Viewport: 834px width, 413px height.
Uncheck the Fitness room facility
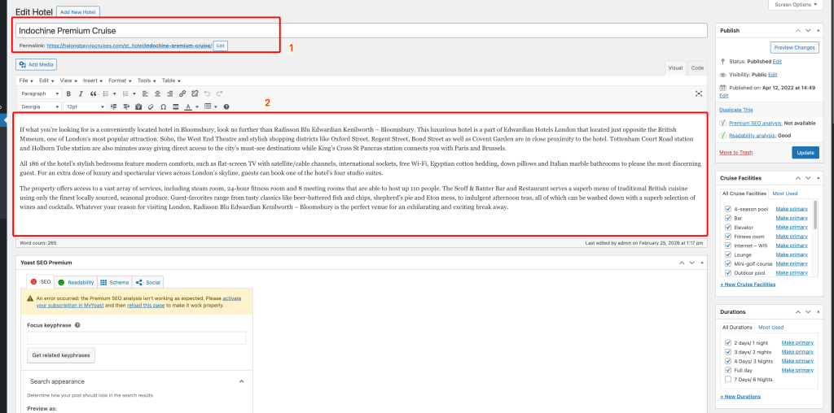click(728, 237)
